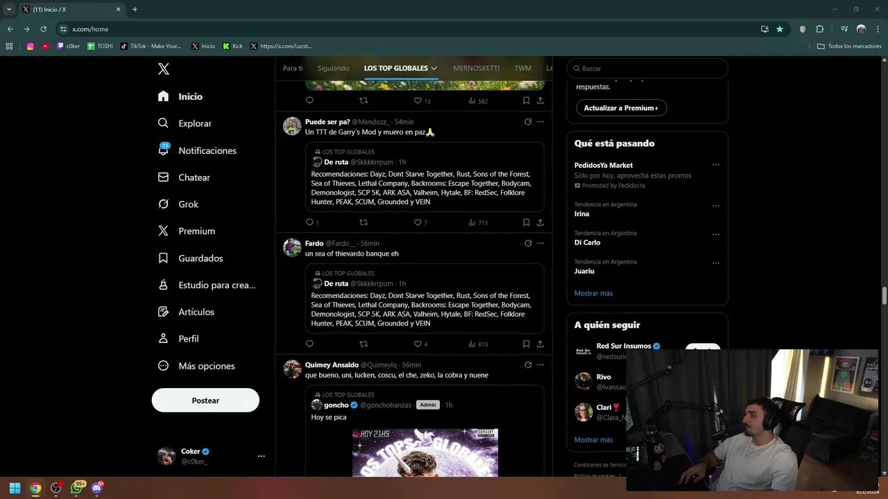Reply to Mendozz_ post
The image size is (888, 499).
[x=309, y=222]
